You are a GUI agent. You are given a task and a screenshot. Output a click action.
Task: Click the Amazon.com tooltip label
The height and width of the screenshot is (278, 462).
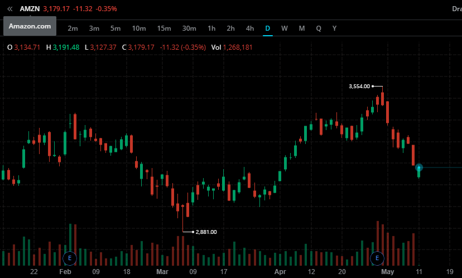30,26
